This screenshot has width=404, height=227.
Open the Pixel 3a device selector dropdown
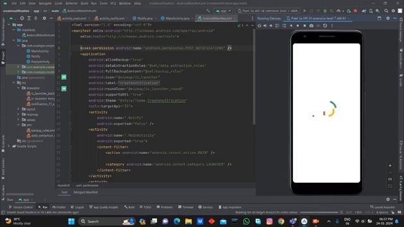[x=268, y=11]
